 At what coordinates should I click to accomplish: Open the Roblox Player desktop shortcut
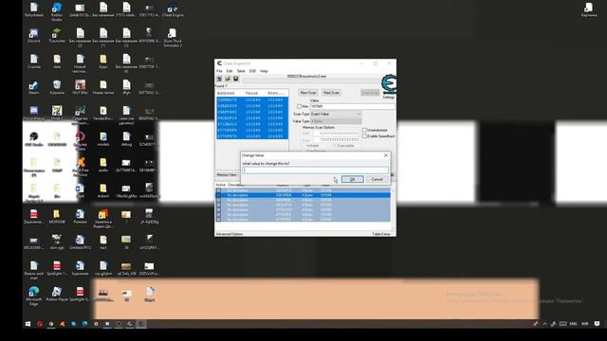57,295
